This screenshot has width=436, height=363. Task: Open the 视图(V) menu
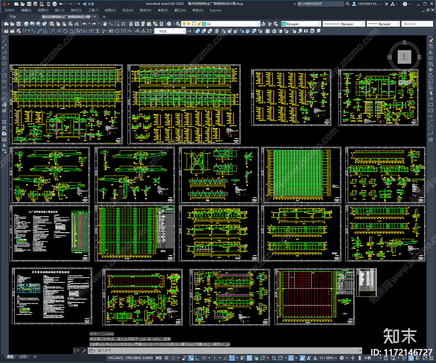pyautogui.click(x=43, y=10)
